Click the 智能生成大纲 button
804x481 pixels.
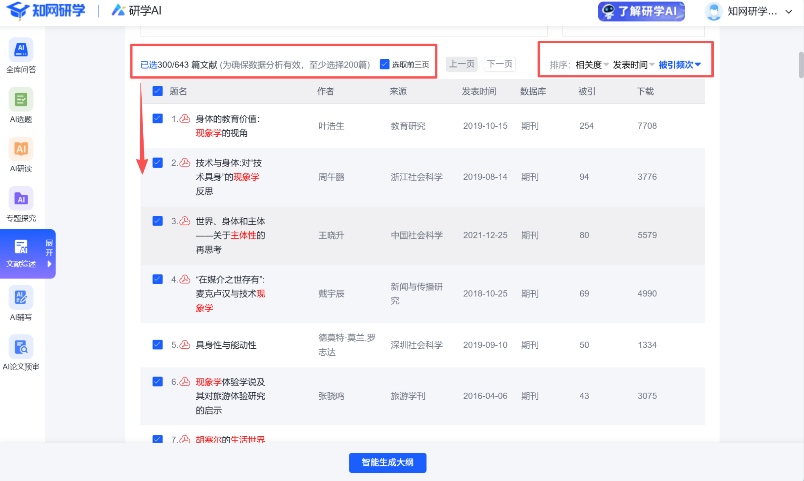(x=387, y=463)
